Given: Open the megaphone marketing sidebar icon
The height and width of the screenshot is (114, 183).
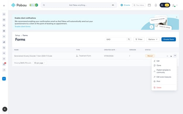Looking at the screenshot, I should click(x=4, y=53).
